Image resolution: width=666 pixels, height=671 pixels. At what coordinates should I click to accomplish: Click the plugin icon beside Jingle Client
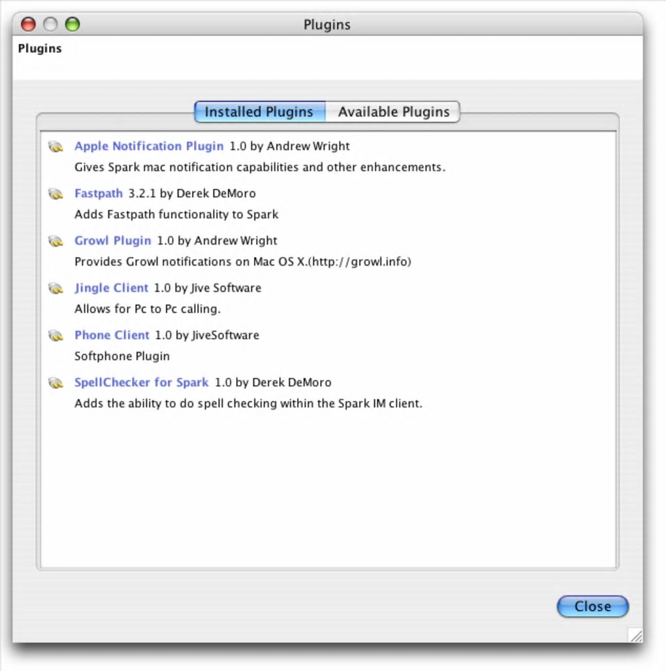tap(55, 289)
